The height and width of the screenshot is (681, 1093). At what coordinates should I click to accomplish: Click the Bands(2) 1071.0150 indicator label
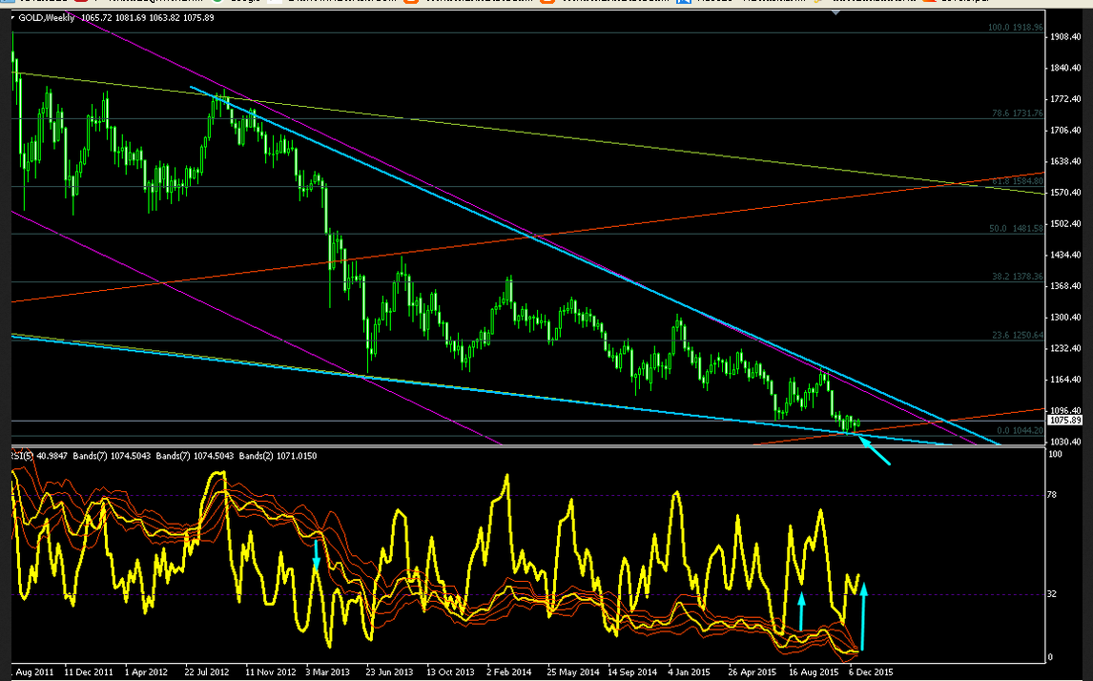(x=278, y=456)
